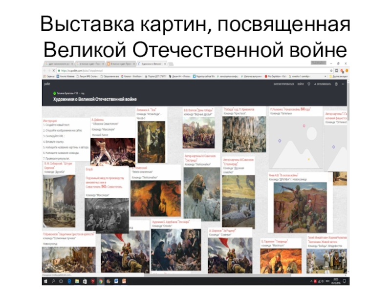391x293 pixels.
Task: Click the horizontal scrollbar at bottom
Action: pyautogui.click(x=217, y=275)
